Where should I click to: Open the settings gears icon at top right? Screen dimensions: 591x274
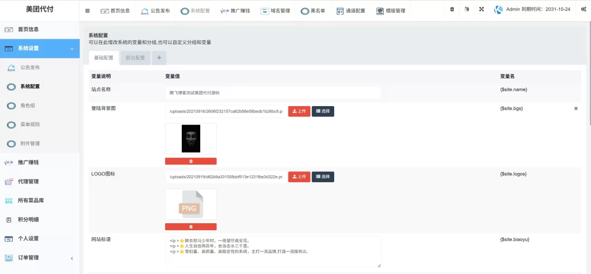coord(583,10)
